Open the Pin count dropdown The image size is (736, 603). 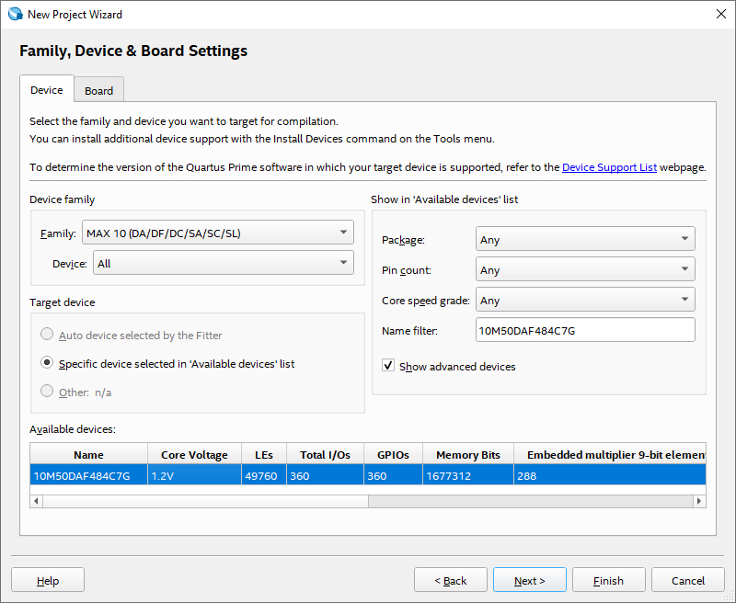tap(585, 270)
